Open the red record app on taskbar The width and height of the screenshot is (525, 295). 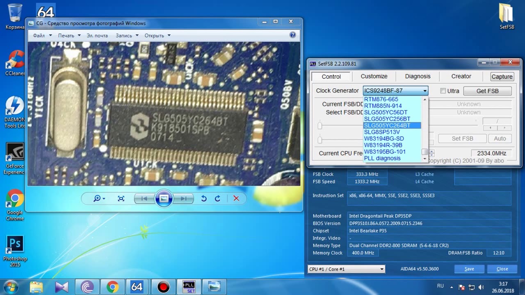163,287
